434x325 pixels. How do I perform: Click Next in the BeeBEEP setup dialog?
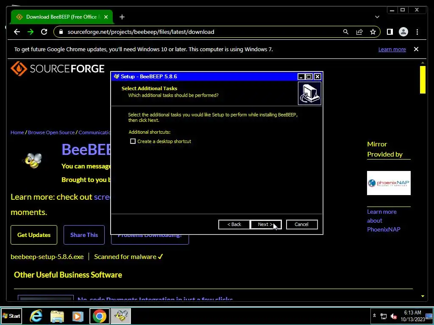266,224
